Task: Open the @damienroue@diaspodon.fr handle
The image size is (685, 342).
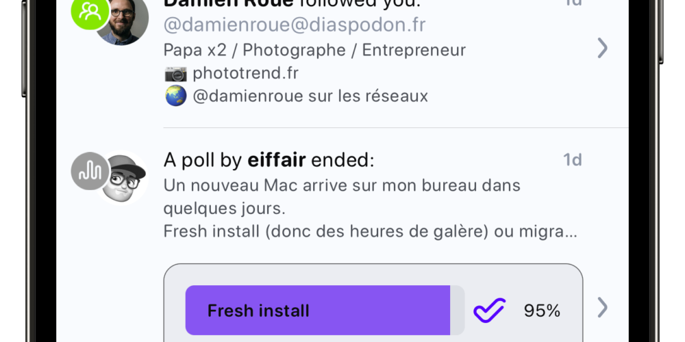Action: [x=295, y=25]
